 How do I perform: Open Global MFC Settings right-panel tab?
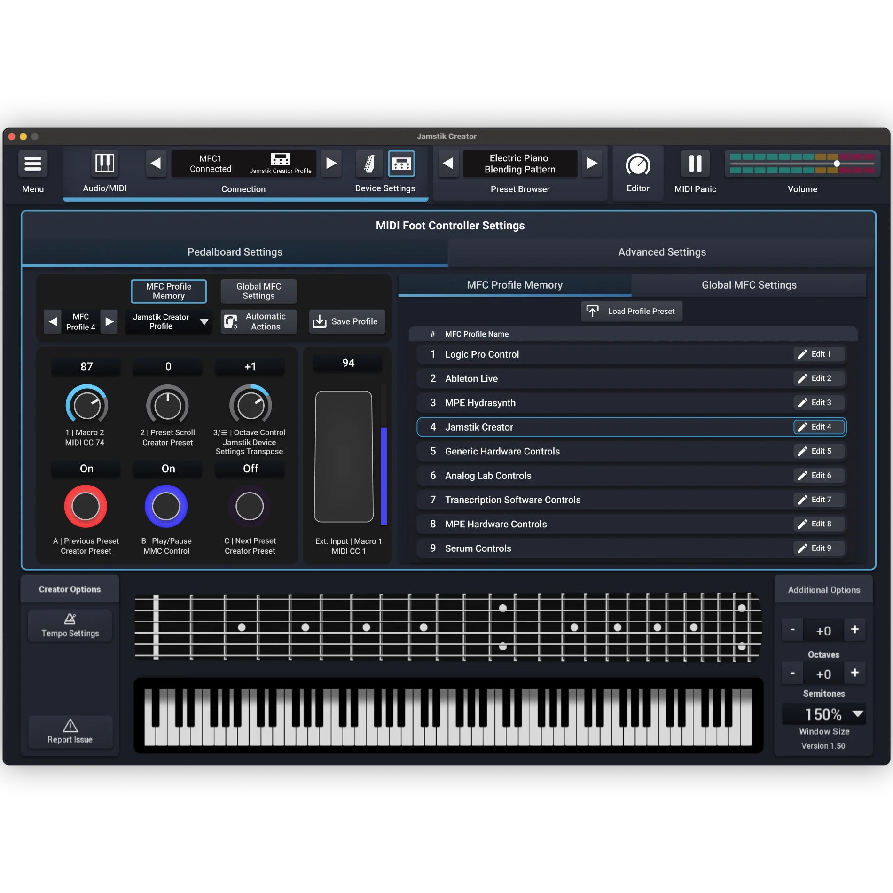click(x=749, y=285)
